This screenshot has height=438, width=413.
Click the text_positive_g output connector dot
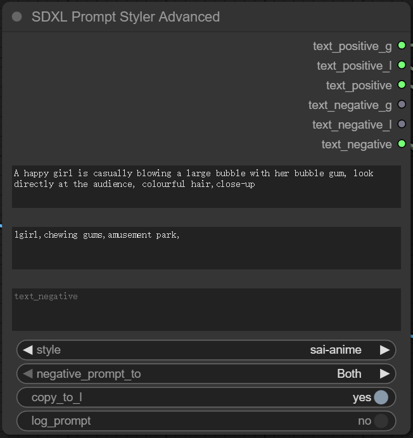pos(402,46)
